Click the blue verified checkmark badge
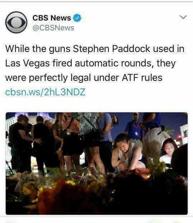Screen dimensions: 193x223 [x=77, y=18]
